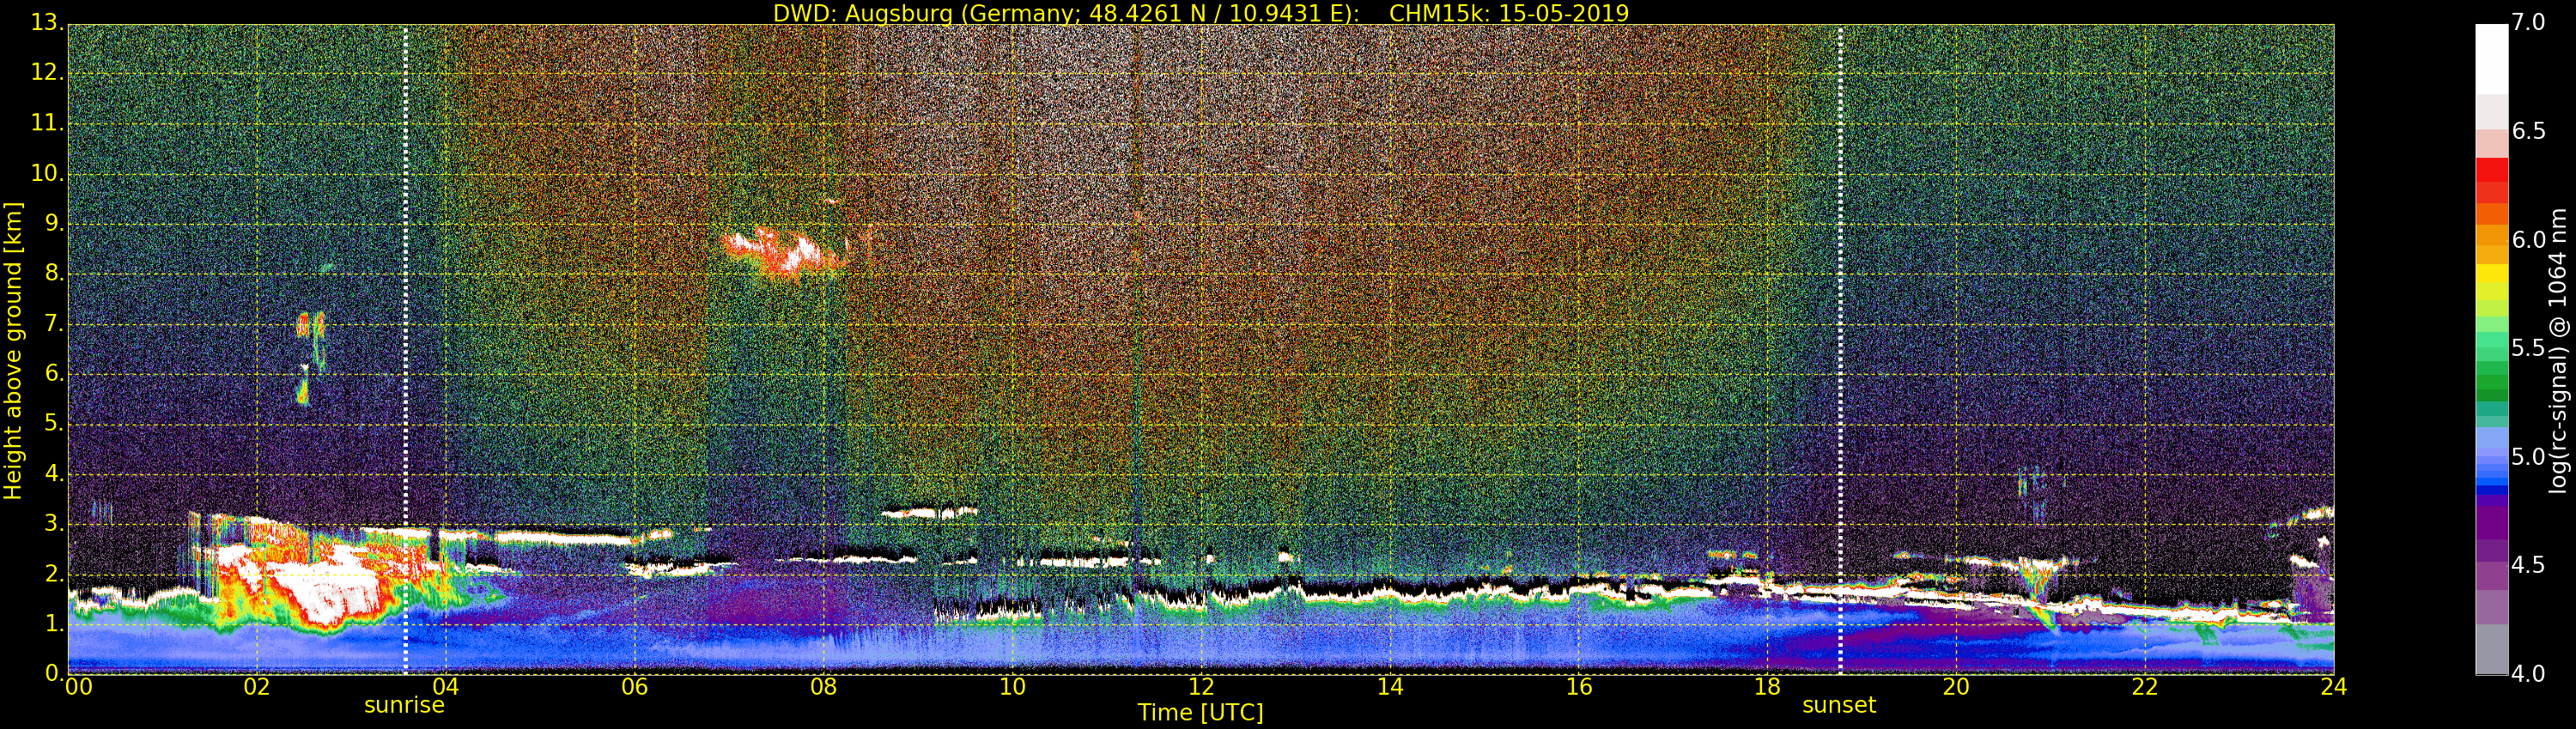Click the 20 tick on the time axis

(x=1956, y=686)
